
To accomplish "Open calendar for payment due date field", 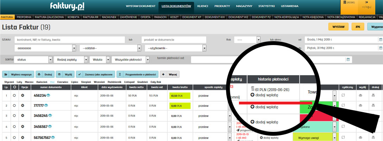I will pos(348,60).
